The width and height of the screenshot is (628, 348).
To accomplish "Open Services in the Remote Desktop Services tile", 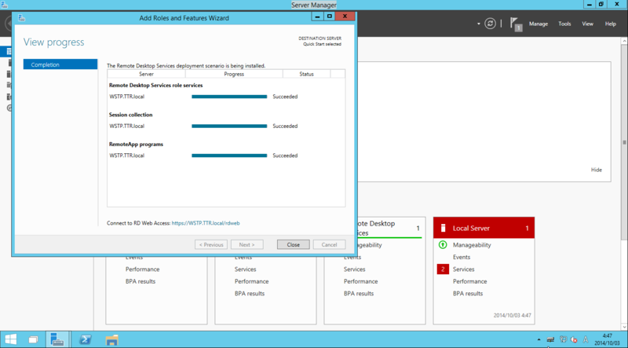I will point(355,269).
